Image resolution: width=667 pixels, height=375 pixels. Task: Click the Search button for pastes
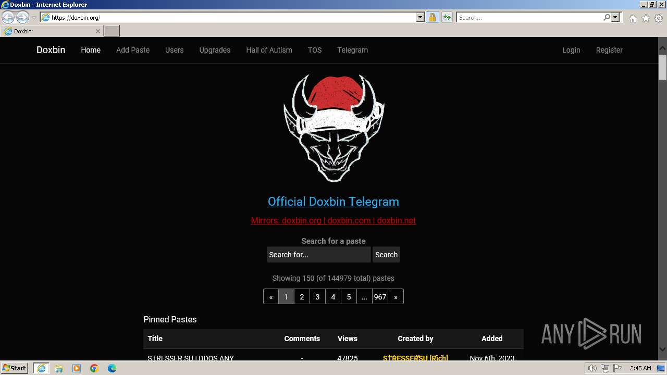386,255
